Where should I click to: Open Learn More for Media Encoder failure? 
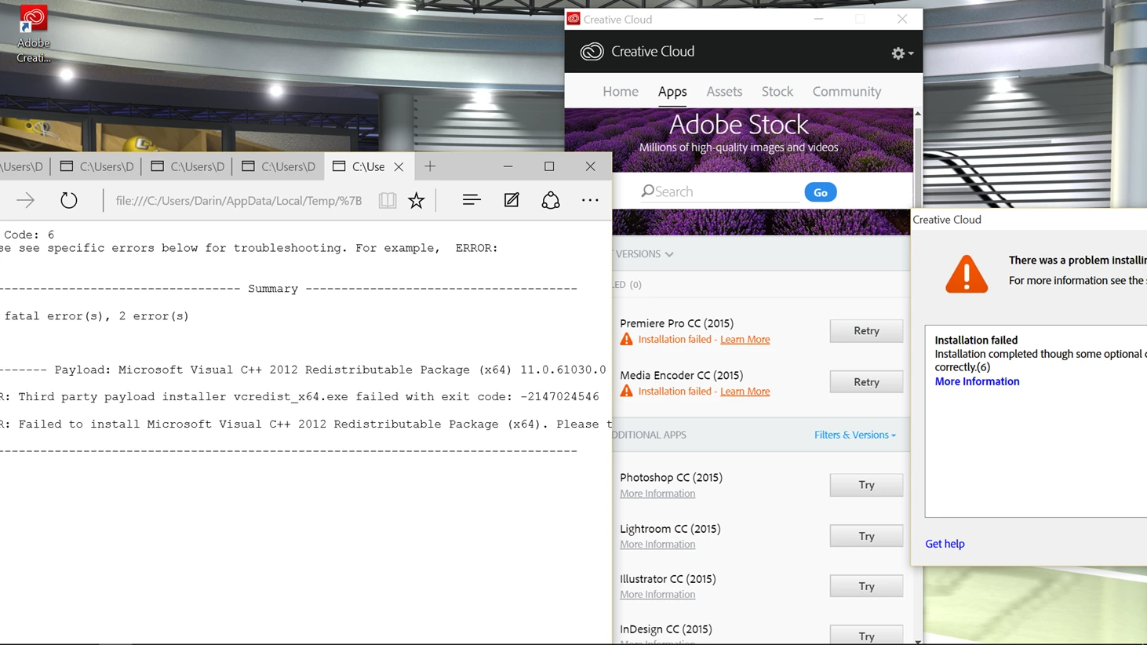pos(745,391)
